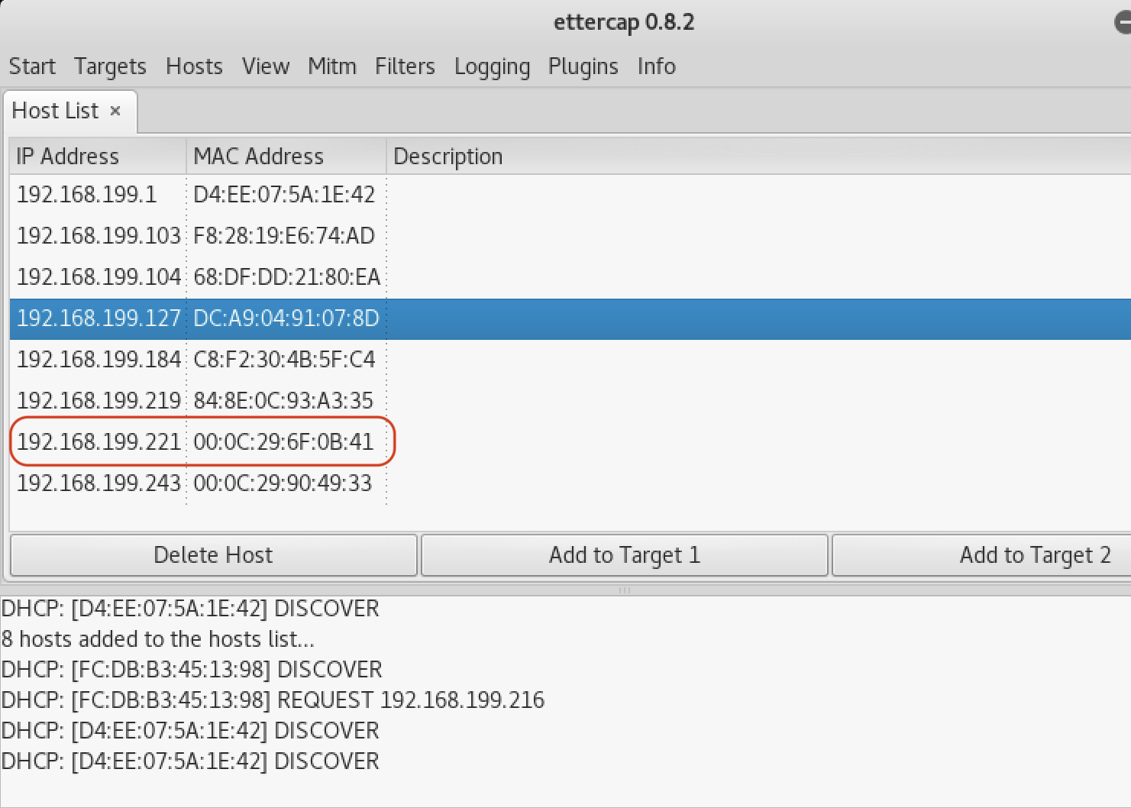Open the Logging menu

[x=492, y=66]
